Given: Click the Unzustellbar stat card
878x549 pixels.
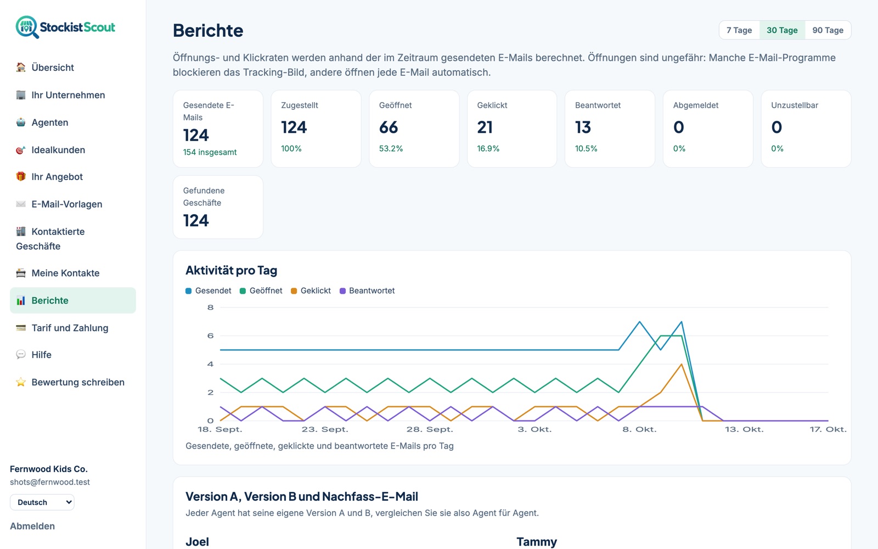Looking at the screenshot, I should point(806,129).
